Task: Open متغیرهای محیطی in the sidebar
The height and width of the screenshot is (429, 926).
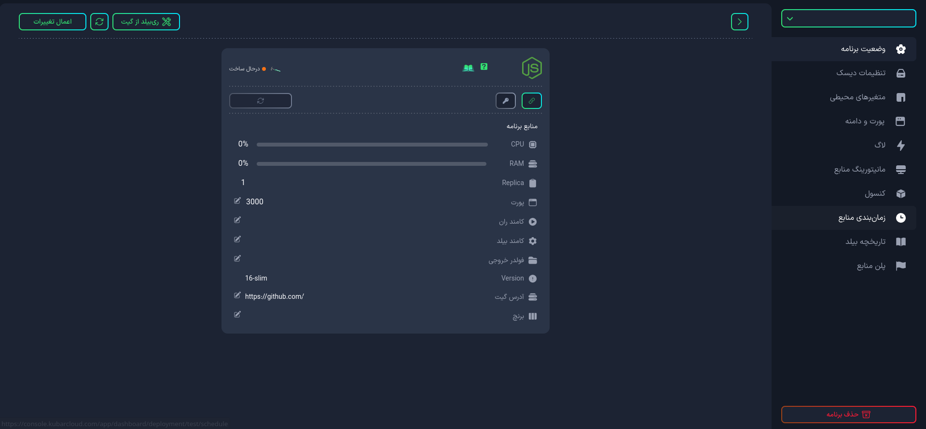Action: pyautogui.click(x=844, y=97)
